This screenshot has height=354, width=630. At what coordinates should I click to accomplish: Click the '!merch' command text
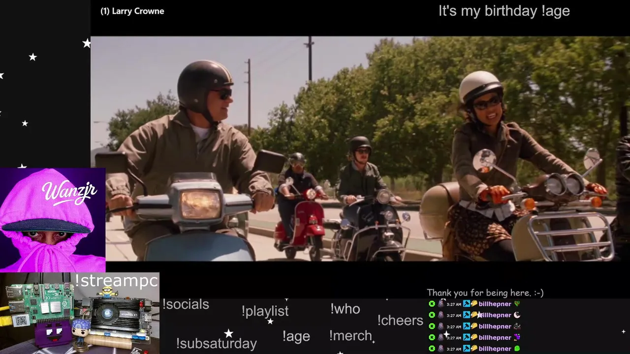point(350,336)
